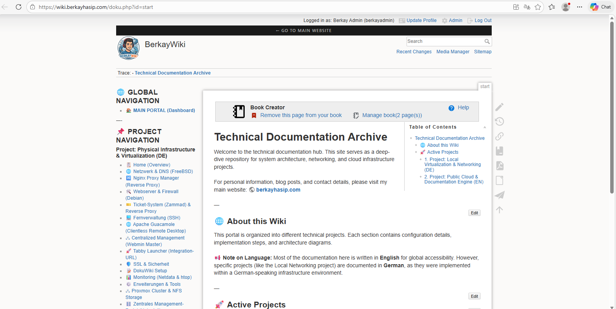Viewport: 616px width, 309px height.
Task: Click the Log Out link
Action: coord(483,20)
